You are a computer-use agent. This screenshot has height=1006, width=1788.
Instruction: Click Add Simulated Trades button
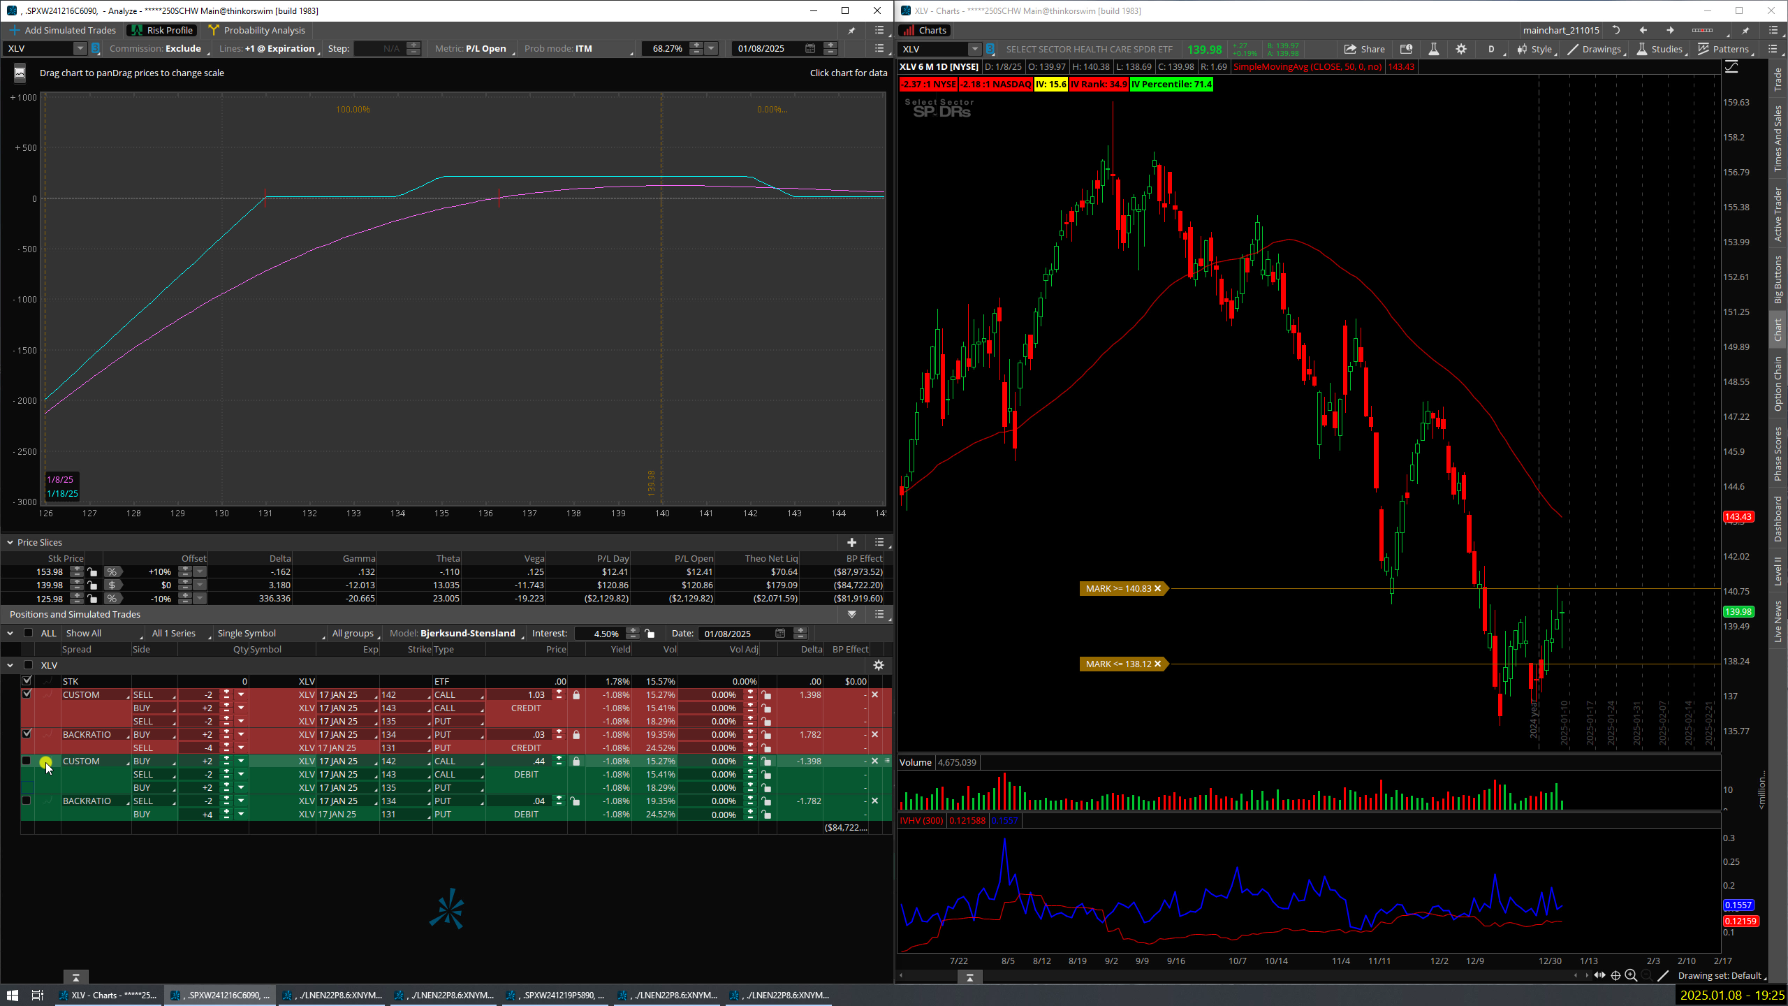[63, 30]
